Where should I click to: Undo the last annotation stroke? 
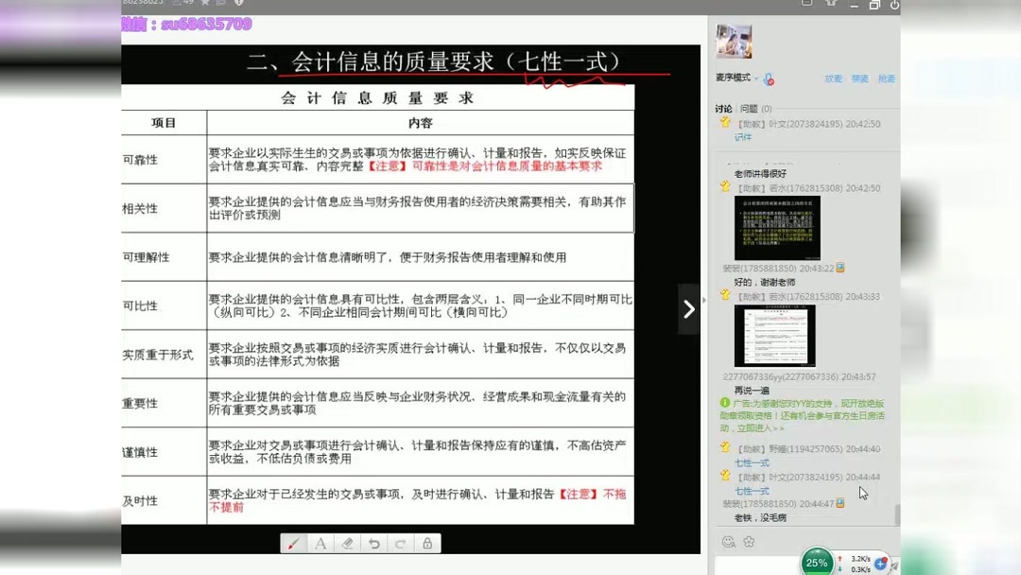373,544
